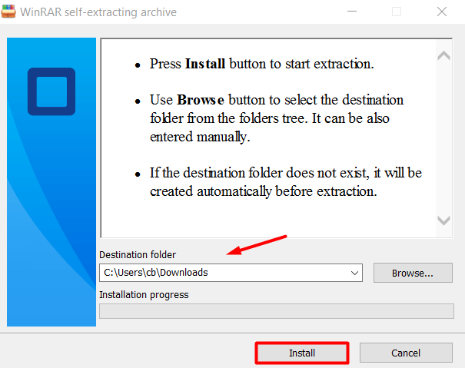Image resolution: width=465 pixels, height=368 pixels.
Task: Click the "Installation progress" label
Action: click(x=144, y=295)
